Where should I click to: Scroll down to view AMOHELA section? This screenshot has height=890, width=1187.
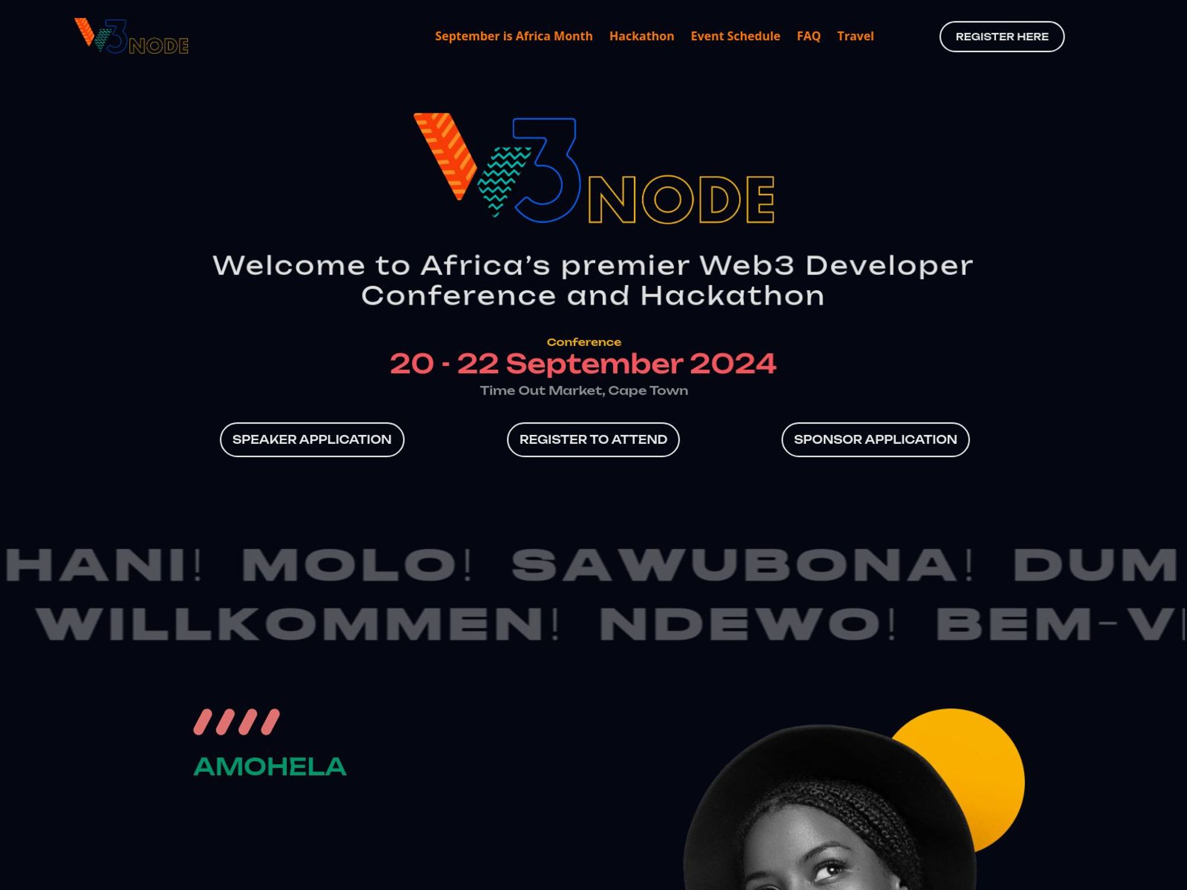(x=270, y=767)
